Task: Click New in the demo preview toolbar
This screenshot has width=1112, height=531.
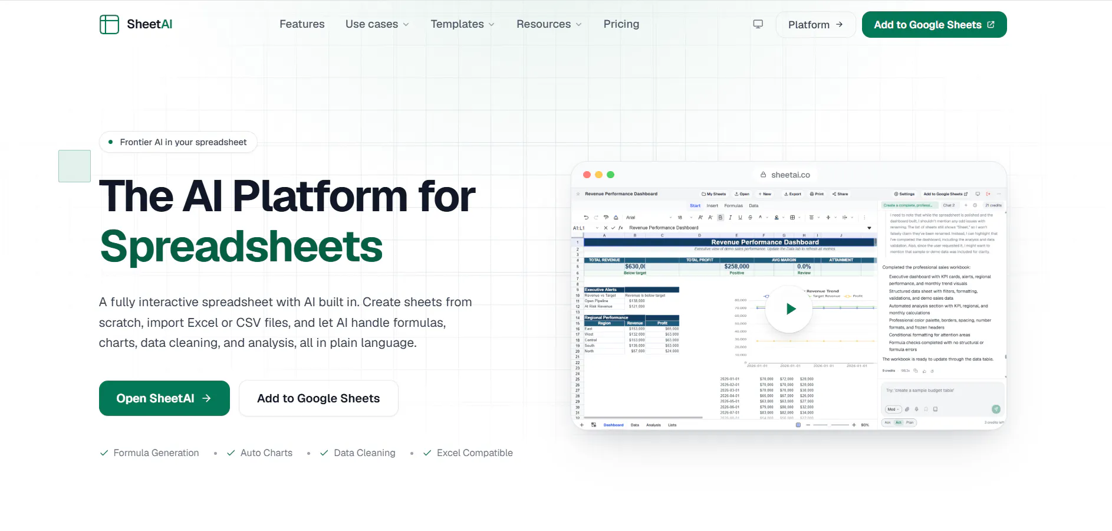Action: [x=765, y=194]
